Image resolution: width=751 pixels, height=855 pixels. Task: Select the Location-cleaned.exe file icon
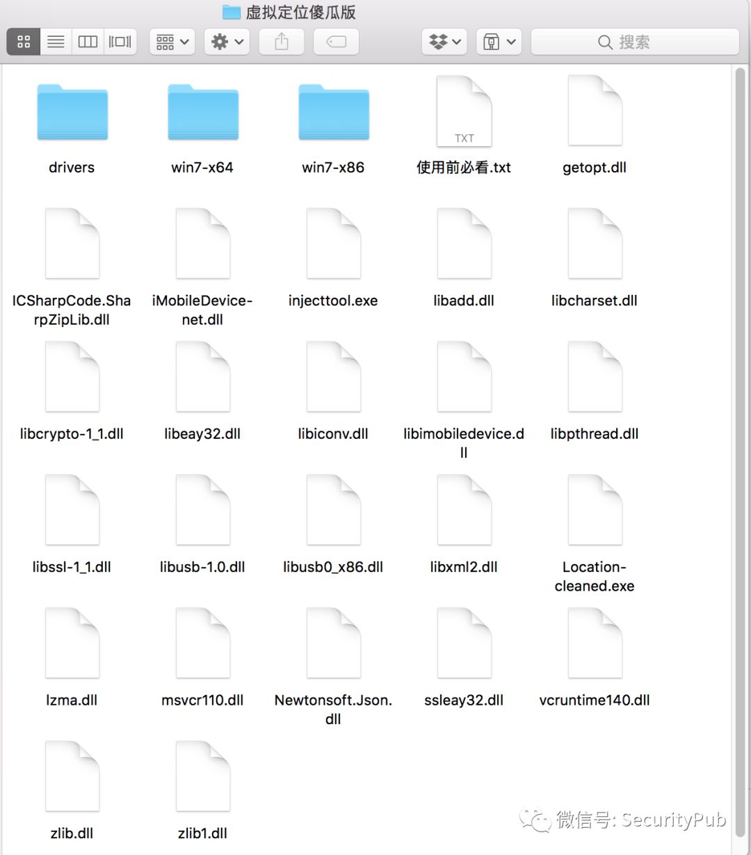595,511
